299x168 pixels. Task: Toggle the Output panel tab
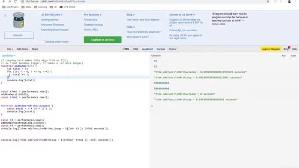click(172, 49)
